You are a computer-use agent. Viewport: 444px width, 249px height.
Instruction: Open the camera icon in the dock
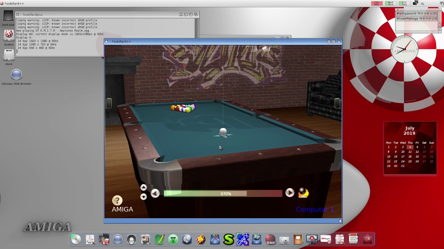284,240
